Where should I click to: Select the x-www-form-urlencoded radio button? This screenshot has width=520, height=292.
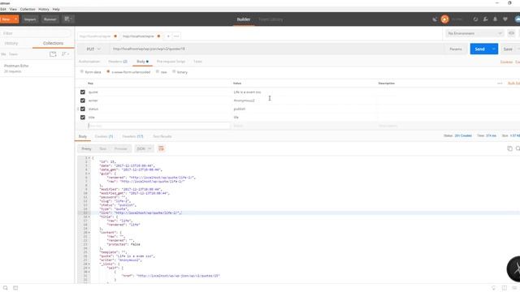(108, 71)
